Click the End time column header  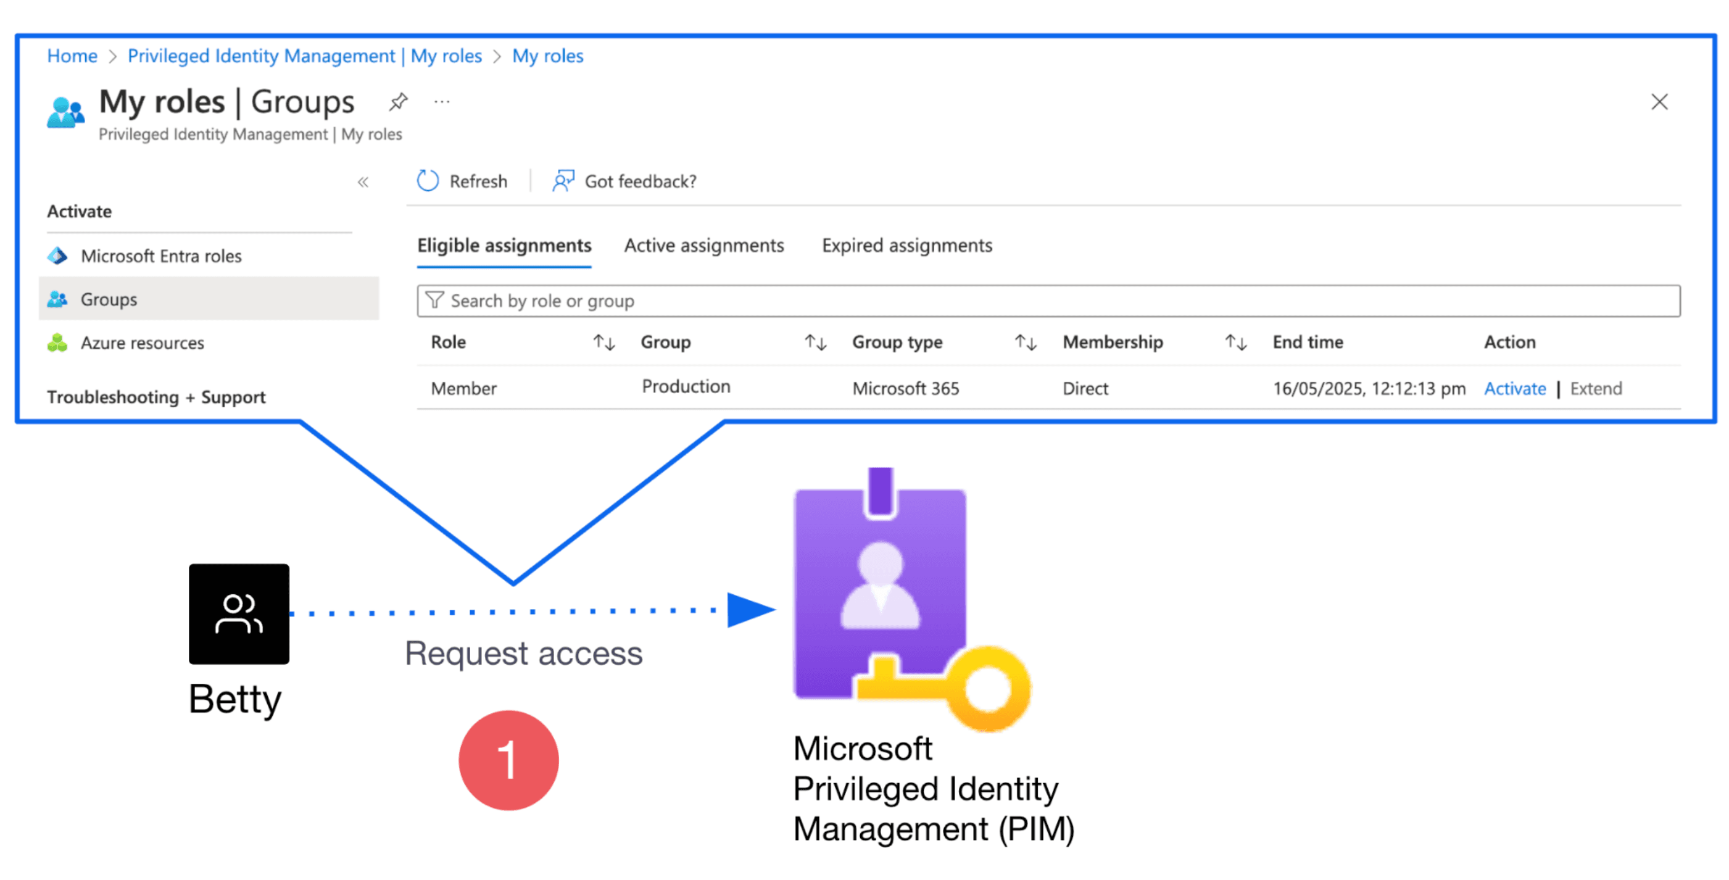pyautogui.click(x=1308, y=342)
